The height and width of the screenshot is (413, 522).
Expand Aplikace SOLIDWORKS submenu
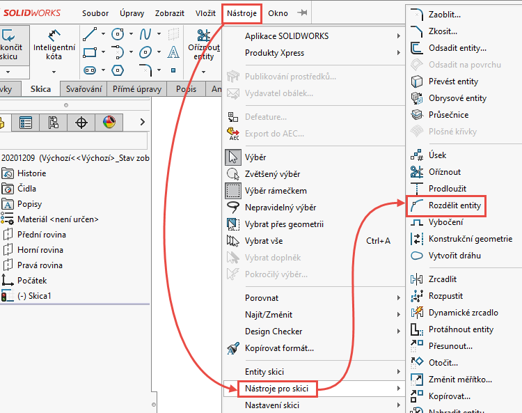pos(314,36)
